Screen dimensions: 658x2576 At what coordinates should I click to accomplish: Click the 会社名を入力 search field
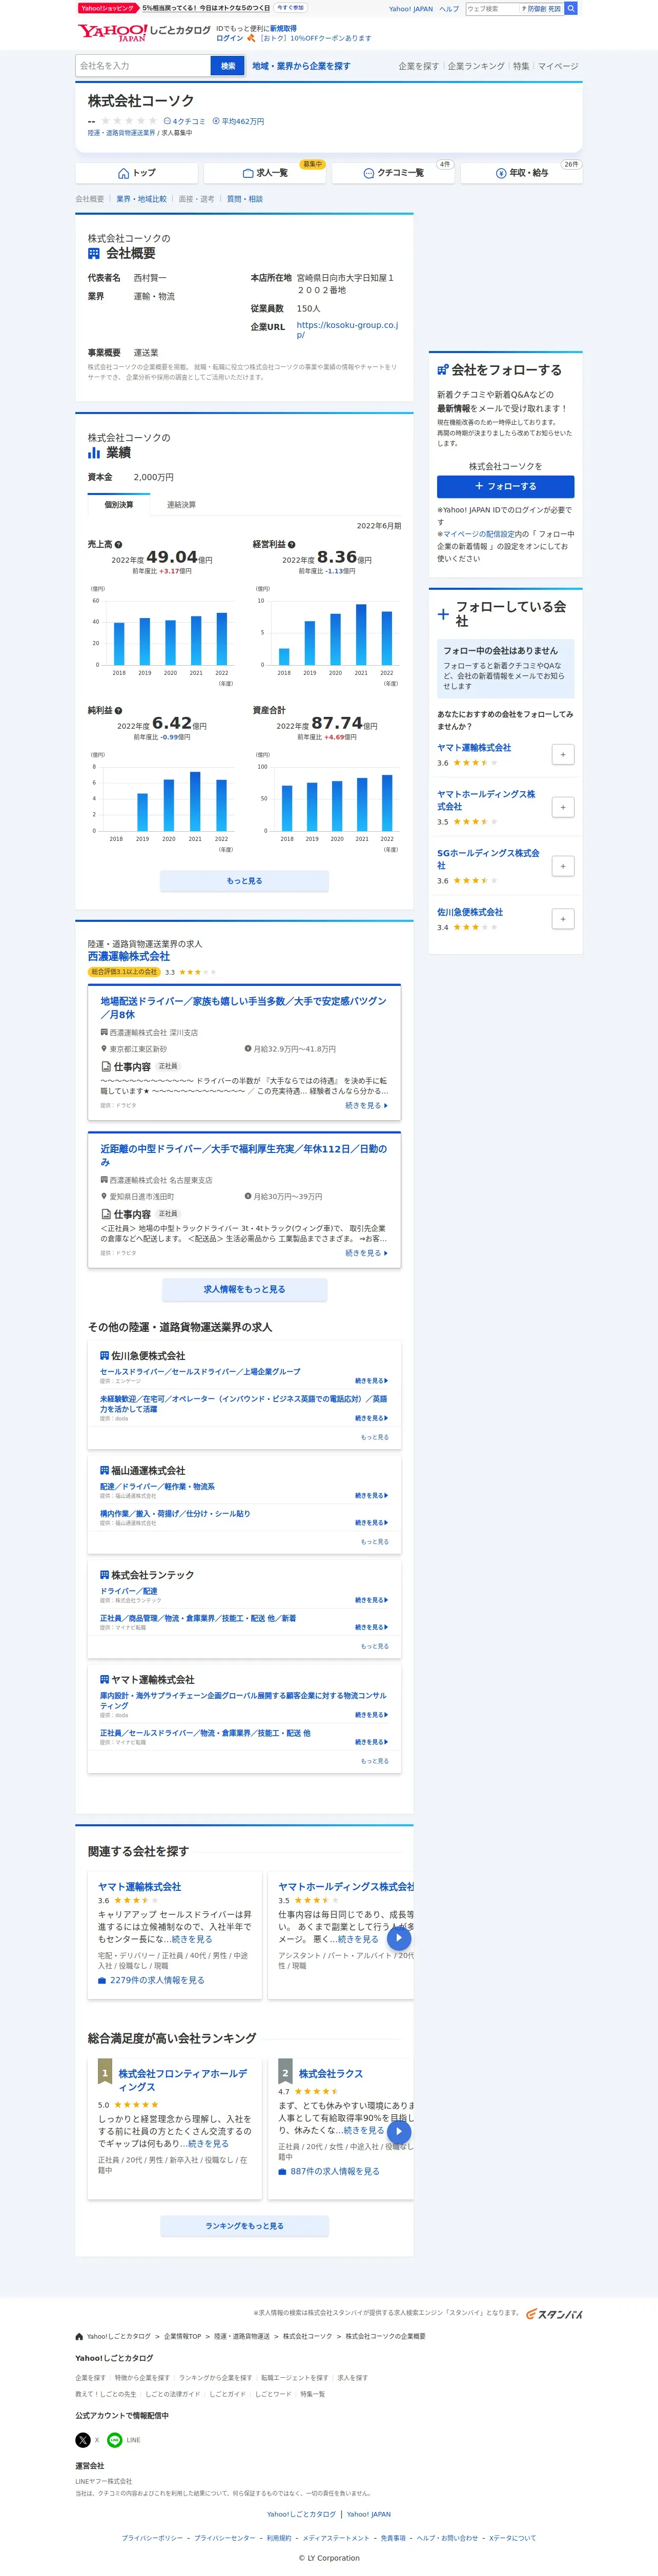(x=143, y=66)
